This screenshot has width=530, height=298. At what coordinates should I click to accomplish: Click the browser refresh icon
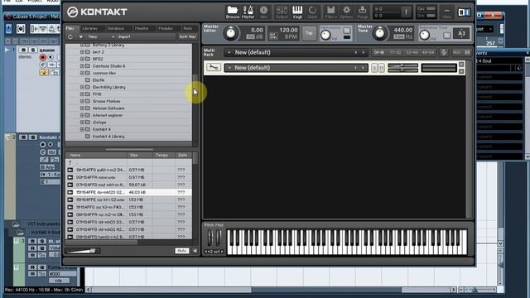70,36
